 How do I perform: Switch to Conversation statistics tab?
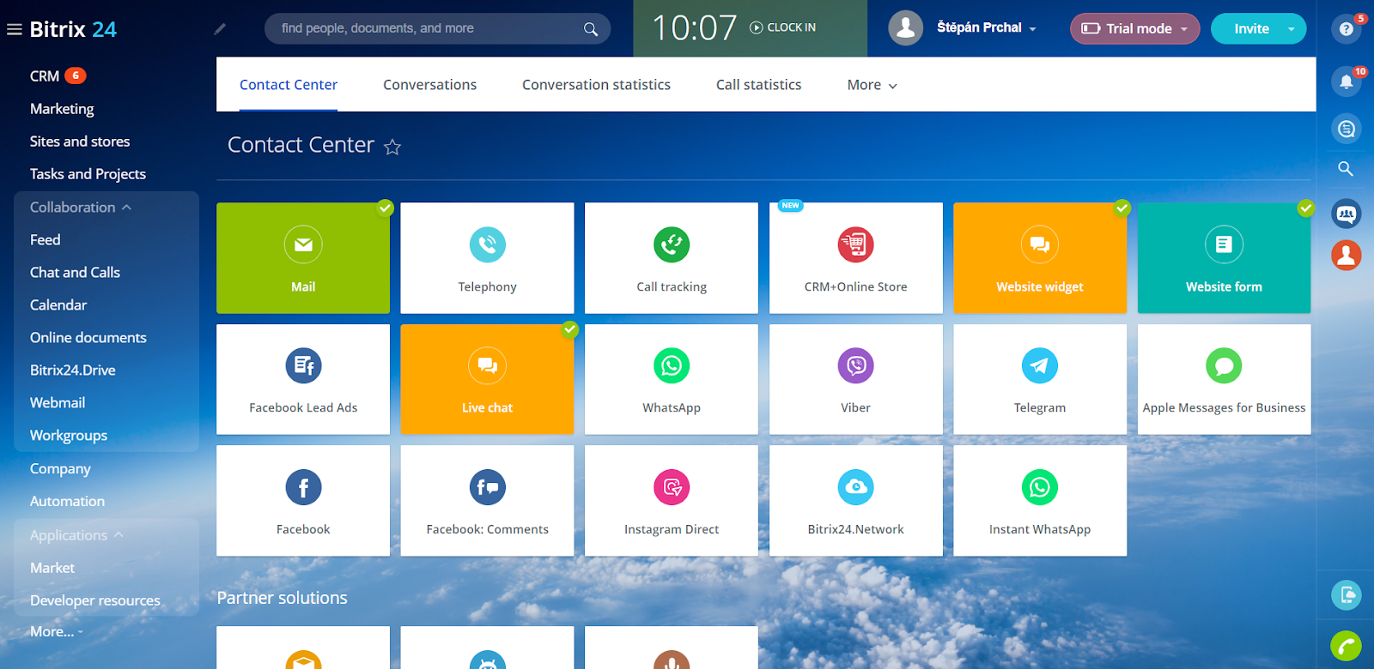[x=596, y=85]
